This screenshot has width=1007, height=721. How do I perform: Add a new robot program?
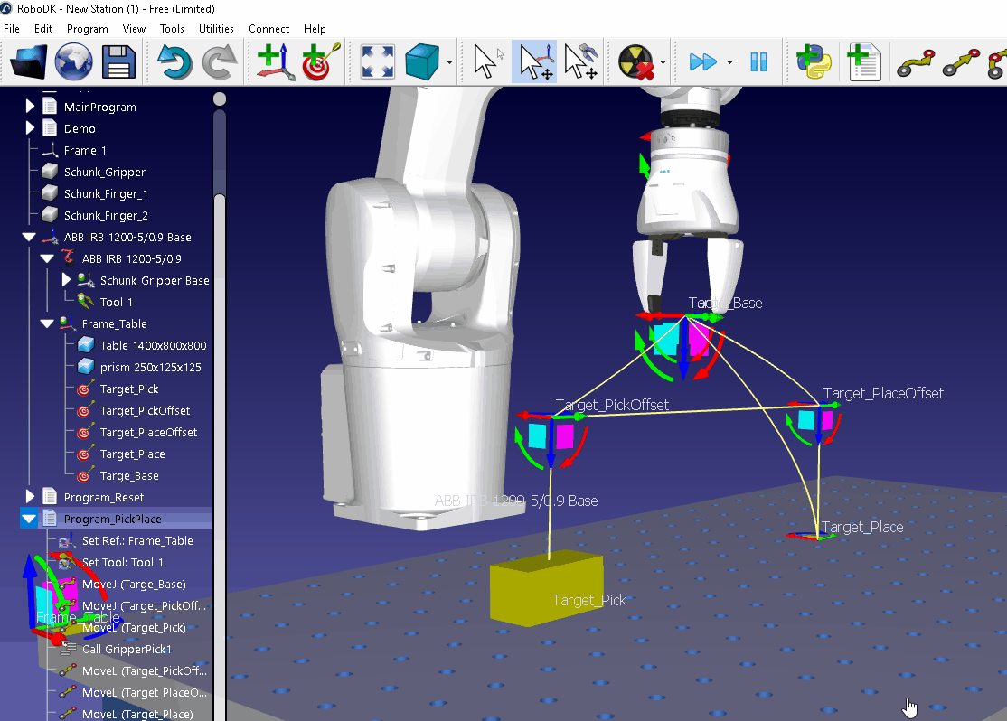pos(863,61)
